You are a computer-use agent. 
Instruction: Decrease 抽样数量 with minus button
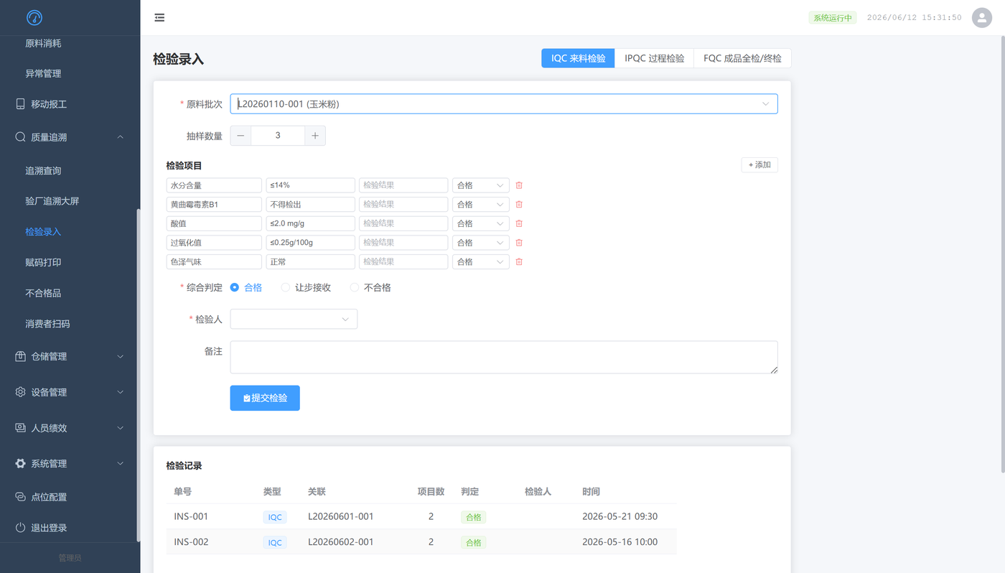240,136
